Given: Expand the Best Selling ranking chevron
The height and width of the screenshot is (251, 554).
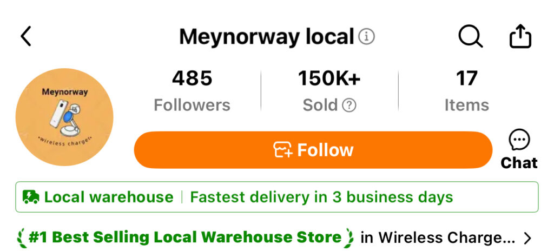Looking at the screenshot, I should point(527,239).
